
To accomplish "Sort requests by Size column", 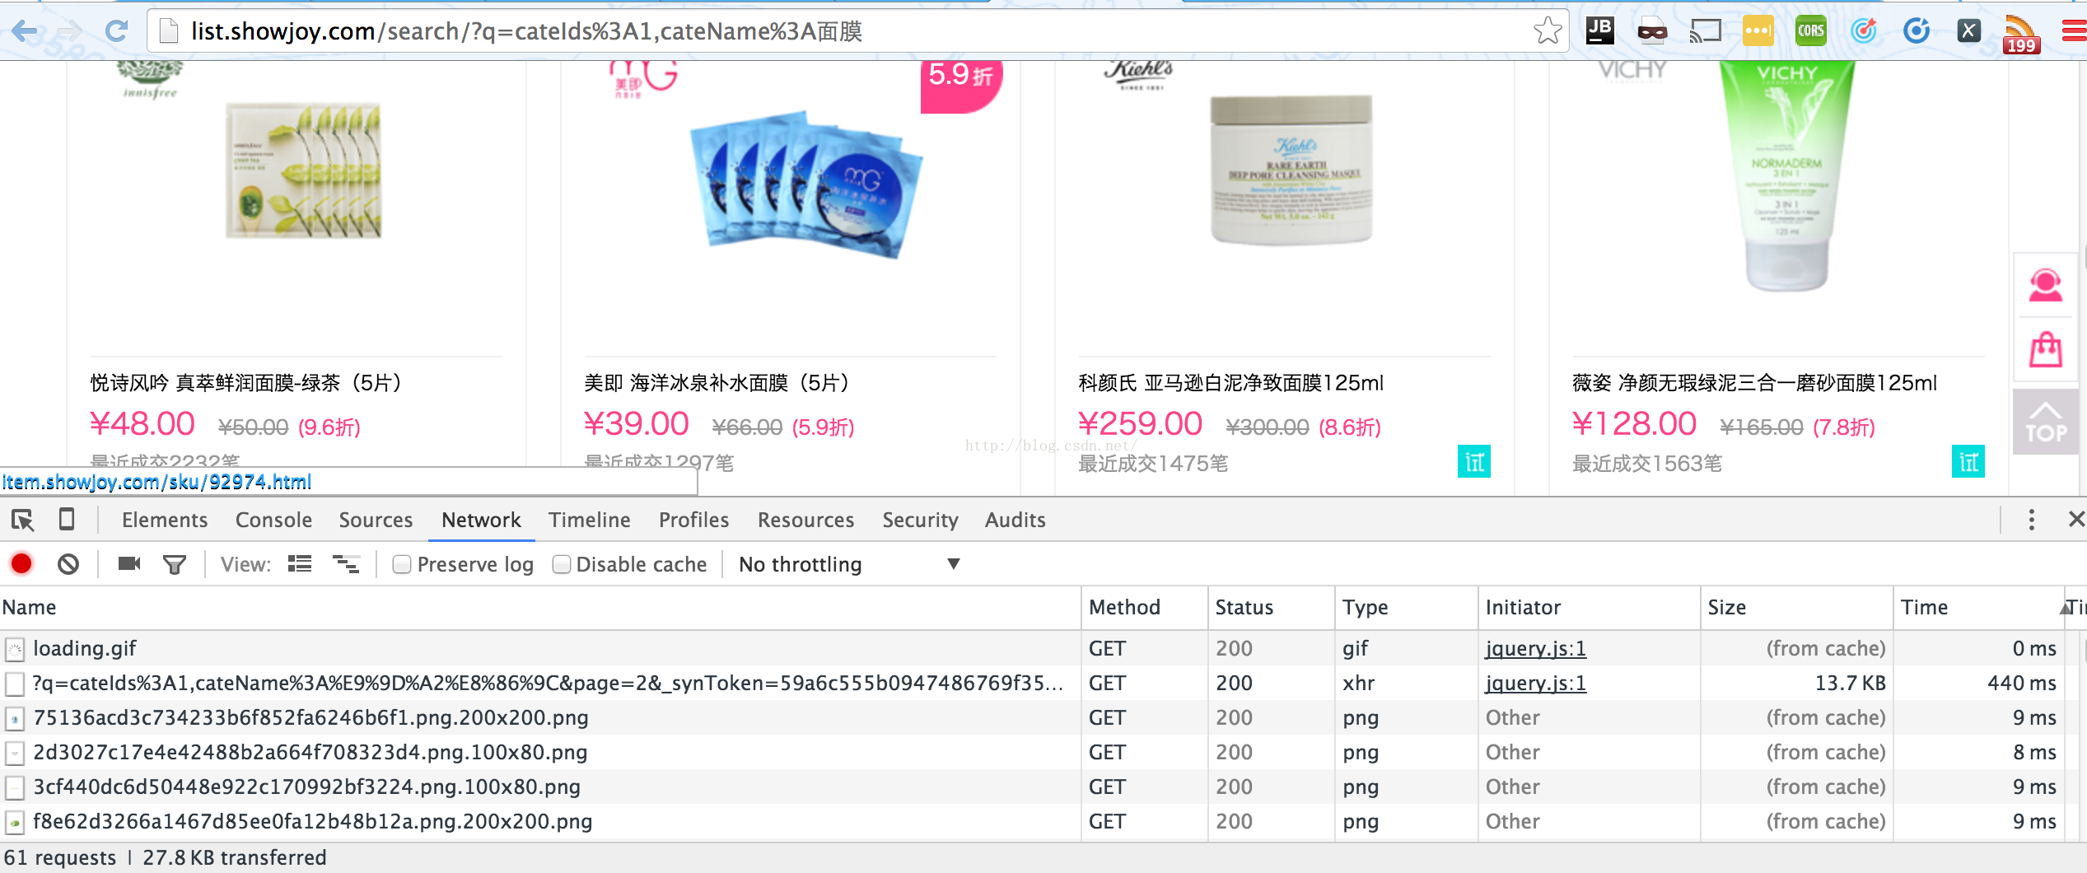I will click(x=1796, y=608).
